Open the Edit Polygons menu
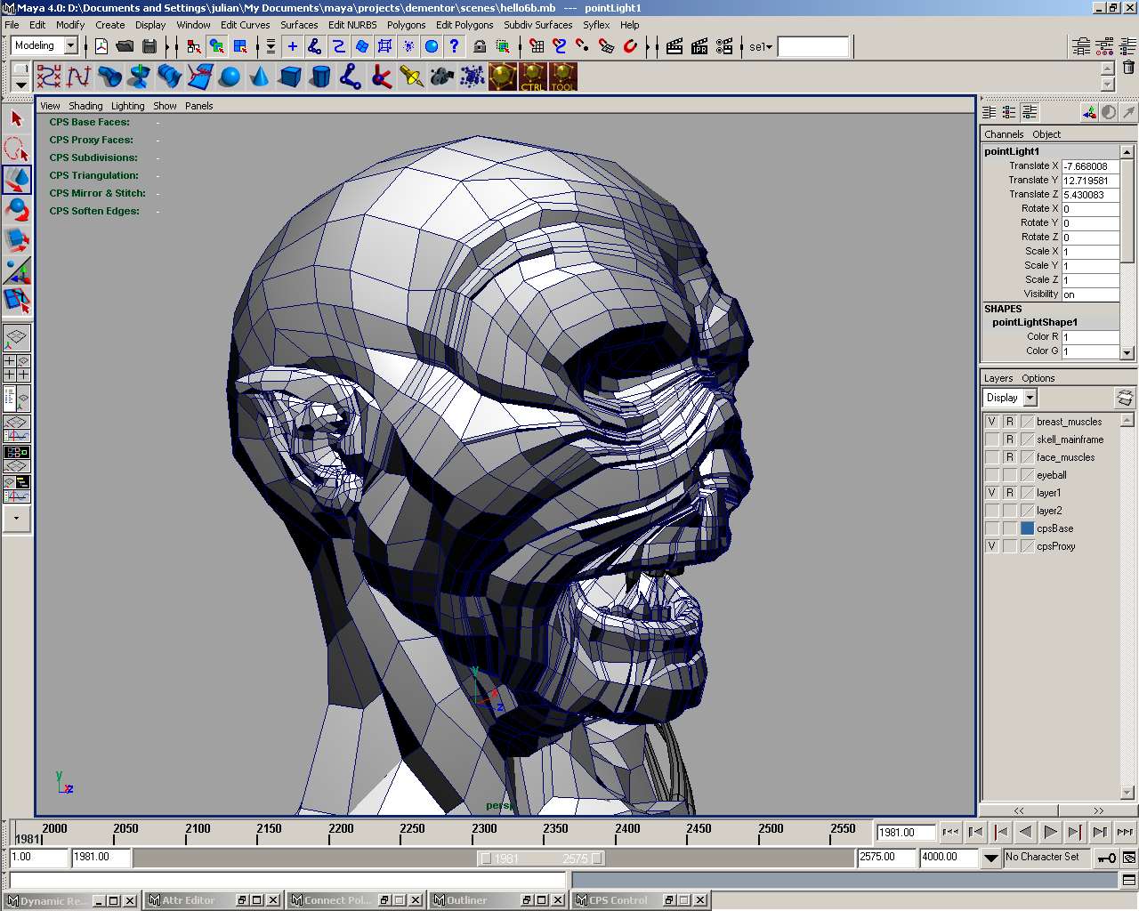The height and width of the screenshot is (911, 1139). click(464, 25)
